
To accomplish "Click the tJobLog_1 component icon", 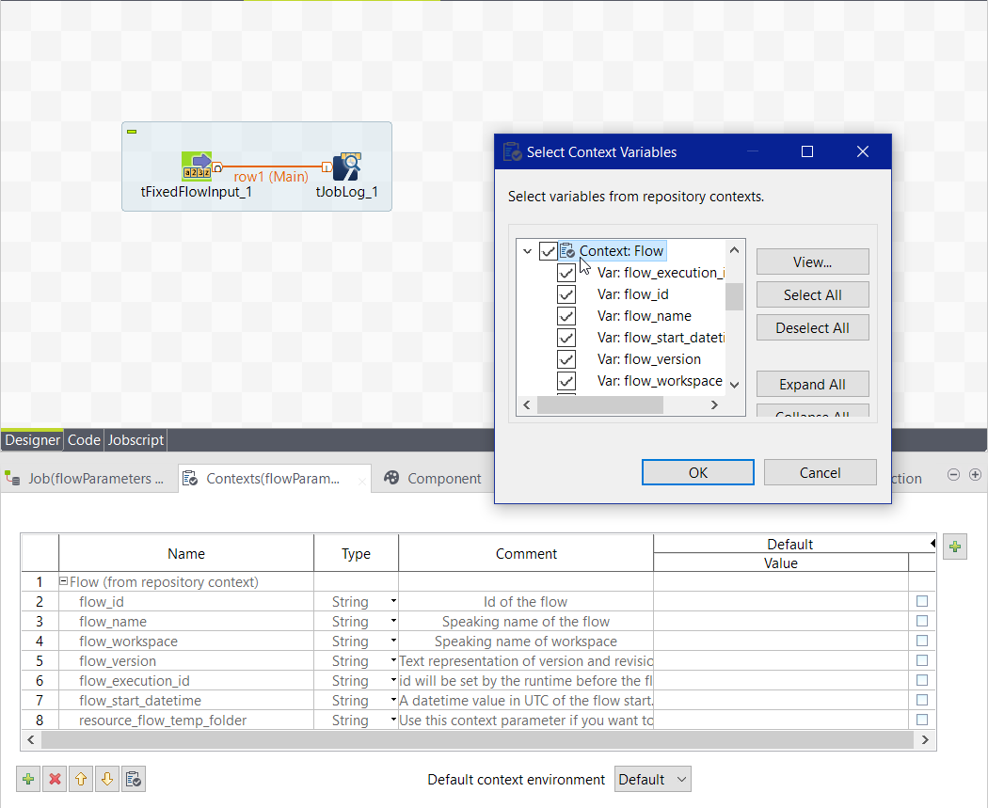I will coord(346,166).
